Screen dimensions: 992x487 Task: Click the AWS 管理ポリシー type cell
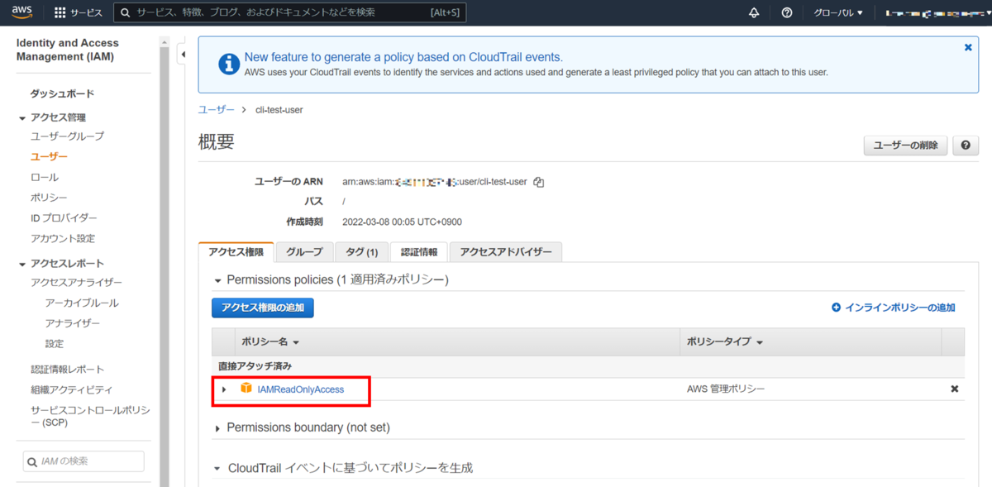726,389
